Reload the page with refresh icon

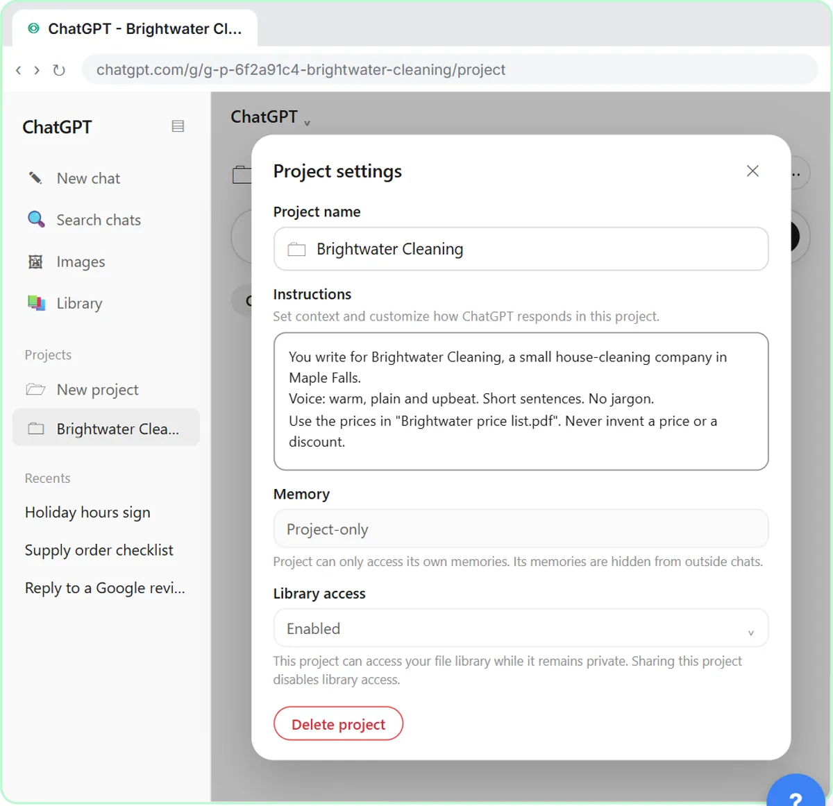pos(59,70)
